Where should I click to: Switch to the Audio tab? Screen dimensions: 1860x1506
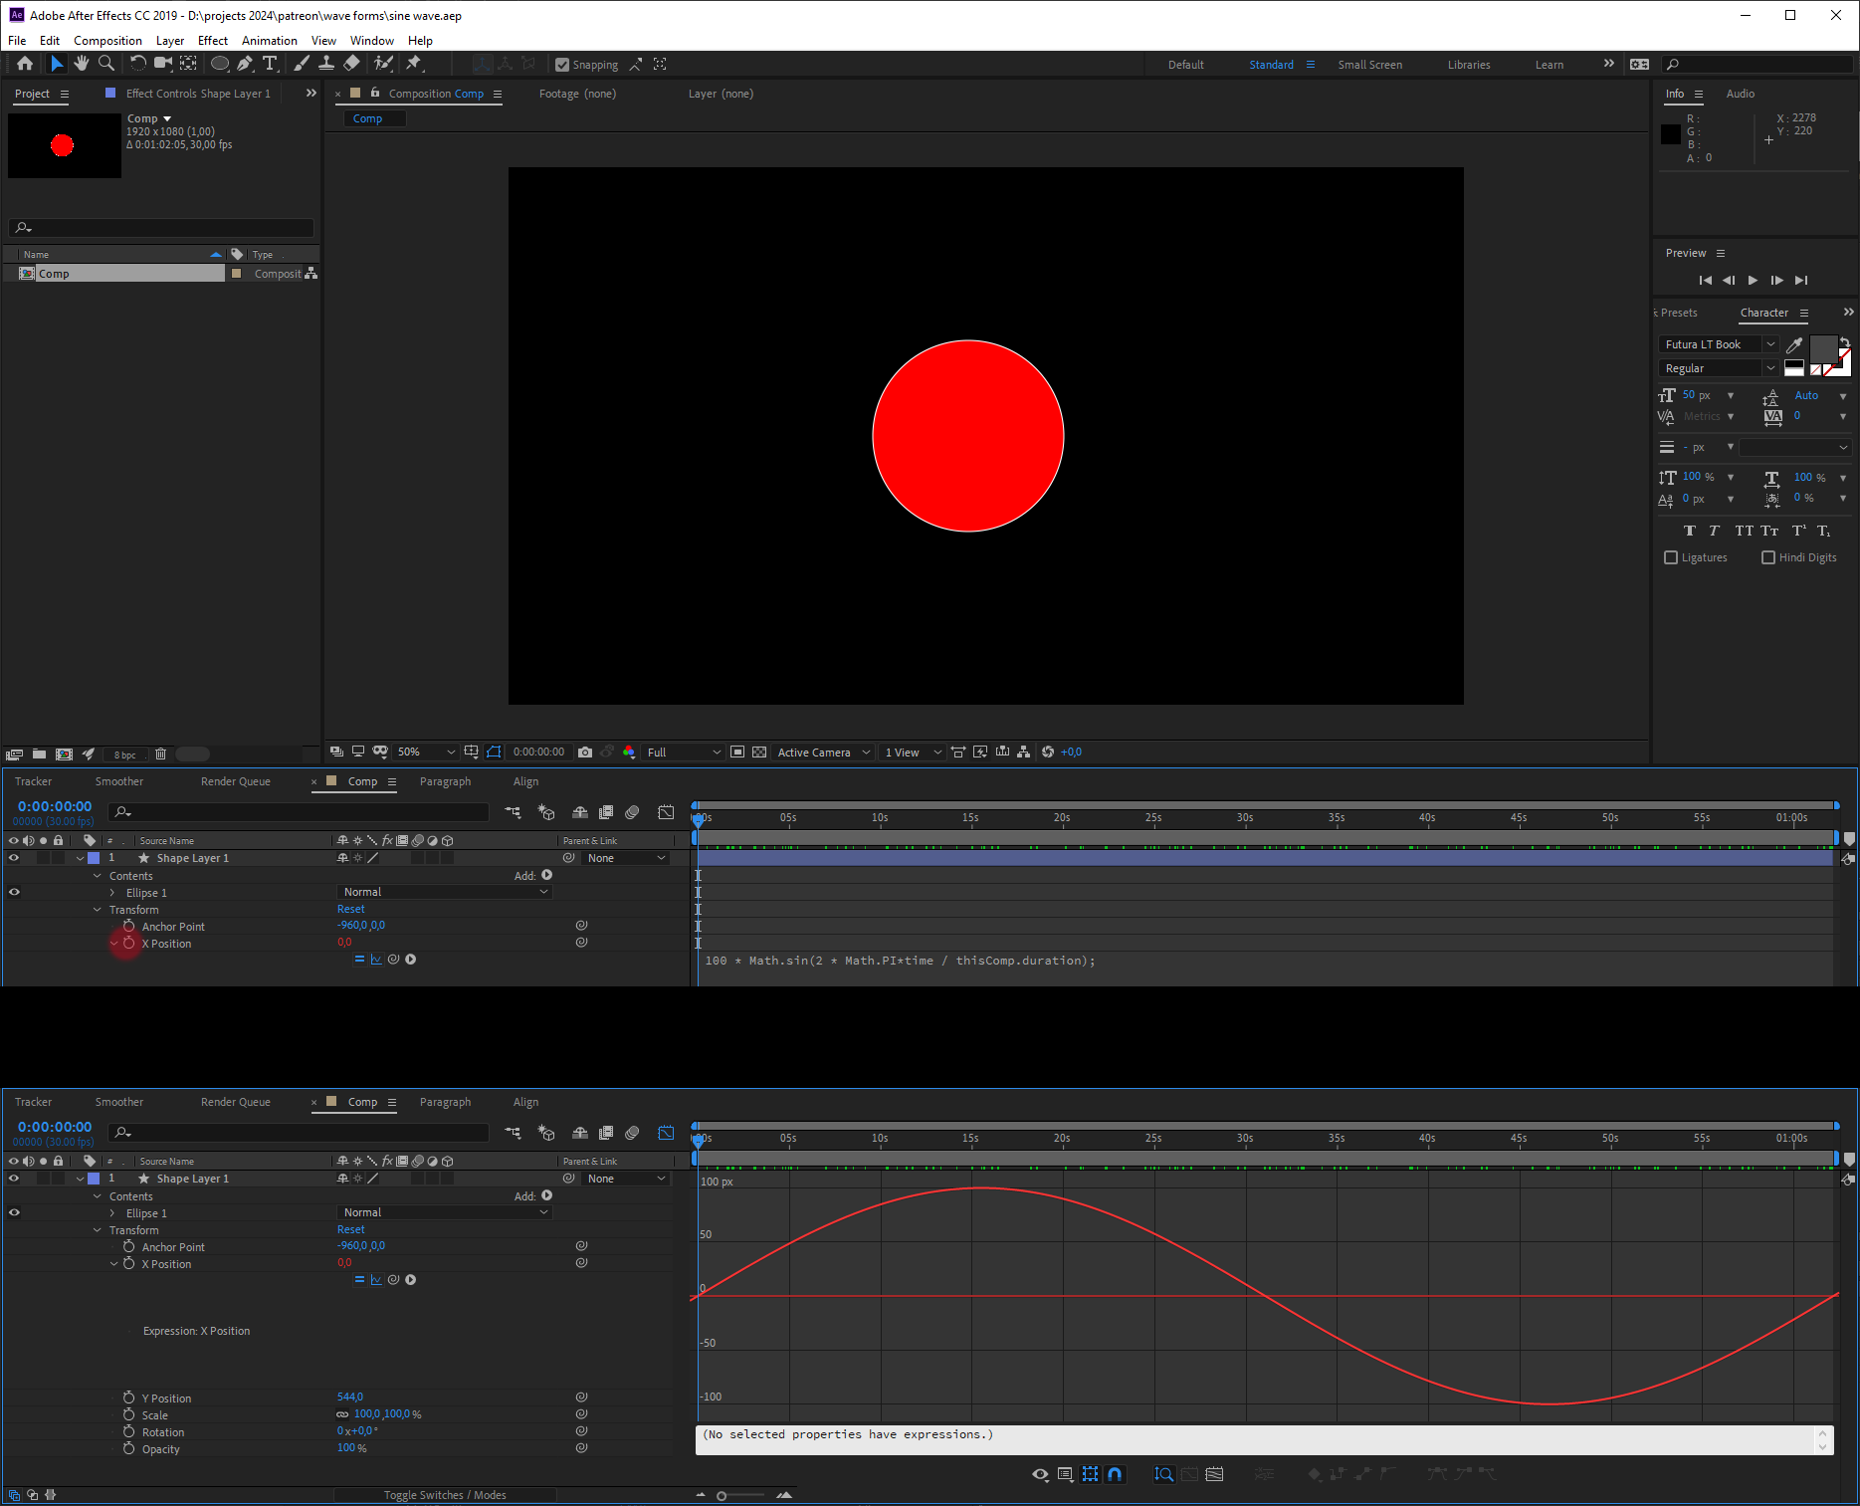[x=1741, y=94]
